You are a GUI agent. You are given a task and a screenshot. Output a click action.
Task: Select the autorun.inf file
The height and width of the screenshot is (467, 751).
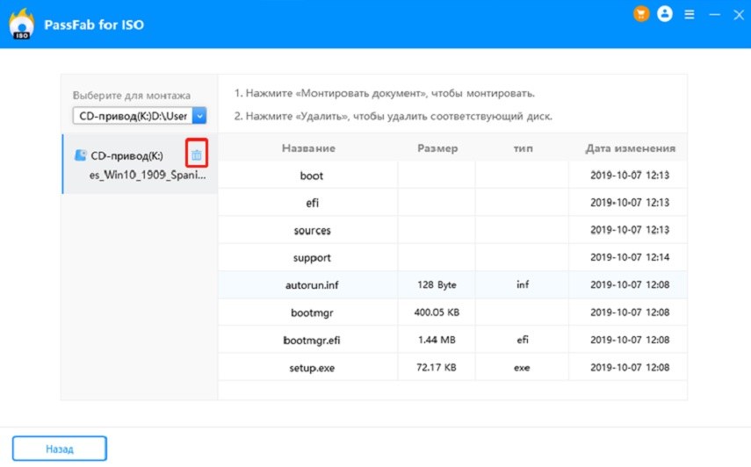452,284
